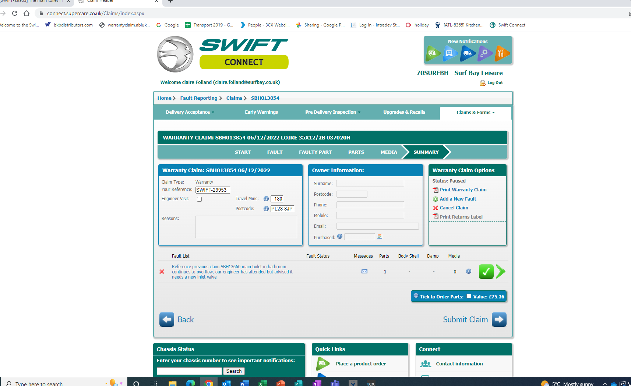Click the Submit Claim arrow icon
Screen dimensions: 631x386
(499, 319)
